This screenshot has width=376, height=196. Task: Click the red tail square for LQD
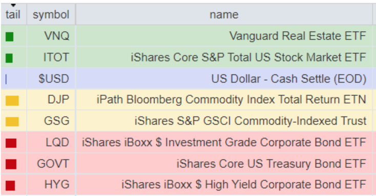(x=11, y=143)
